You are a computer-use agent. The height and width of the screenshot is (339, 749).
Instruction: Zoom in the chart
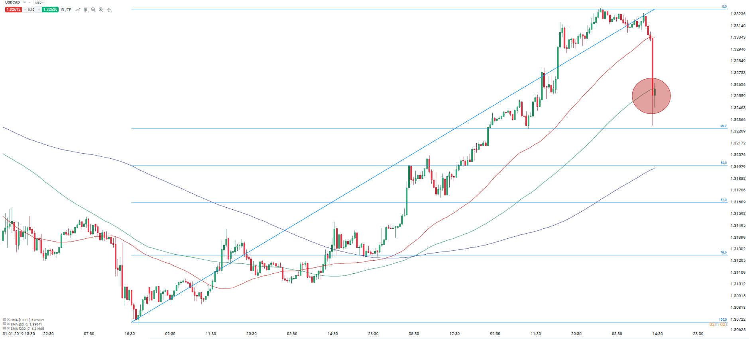(x=101, y=10)
